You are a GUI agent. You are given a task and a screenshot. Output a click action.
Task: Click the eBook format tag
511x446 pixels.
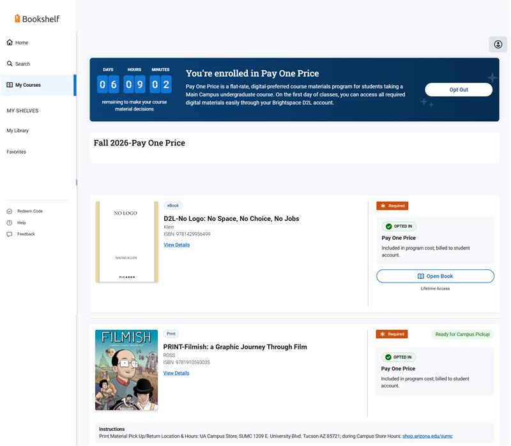(x=173, y=205)
